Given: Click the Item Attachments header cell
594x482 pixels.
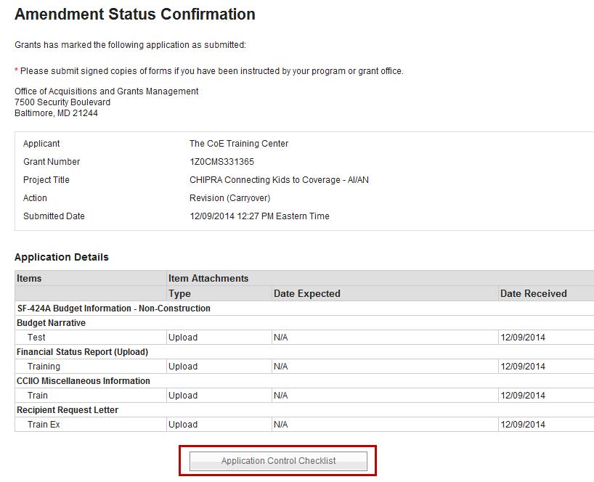Looking at the screenshot, I should 208,279.
